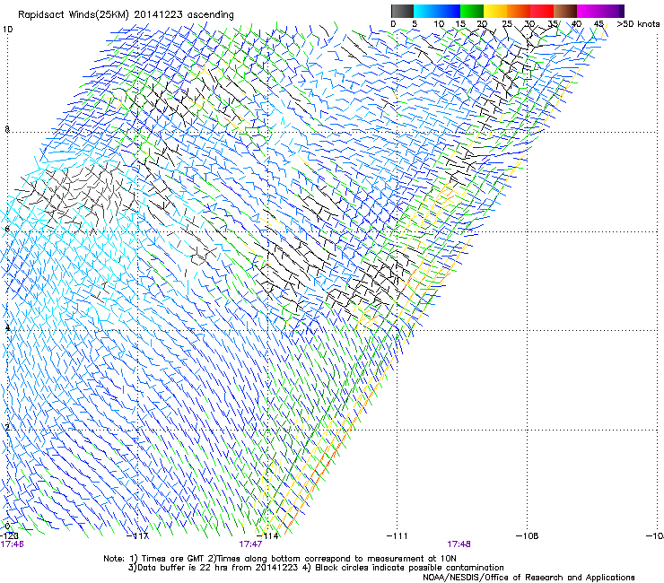
Task: Click the '-111' longitude axis label
Action: [398, 536]
